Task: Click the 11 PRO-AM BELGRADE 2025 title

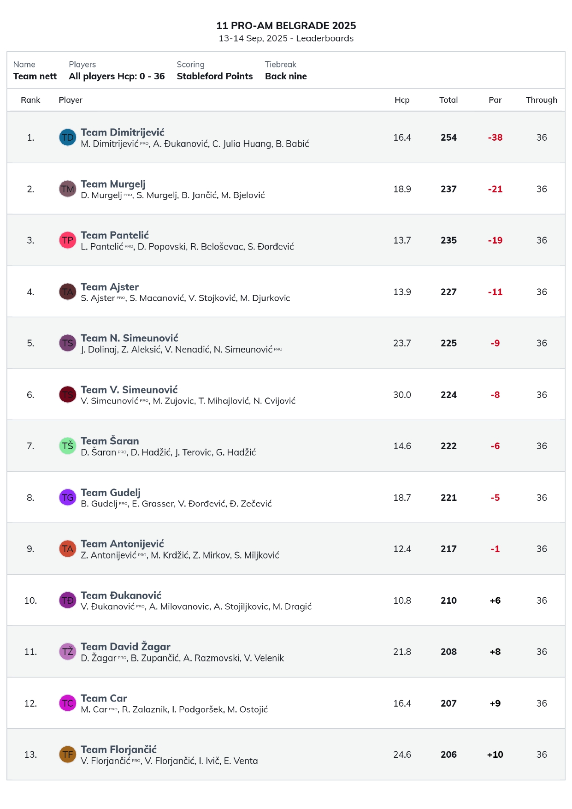Action: pyautogui.click(x=286, y=26)
